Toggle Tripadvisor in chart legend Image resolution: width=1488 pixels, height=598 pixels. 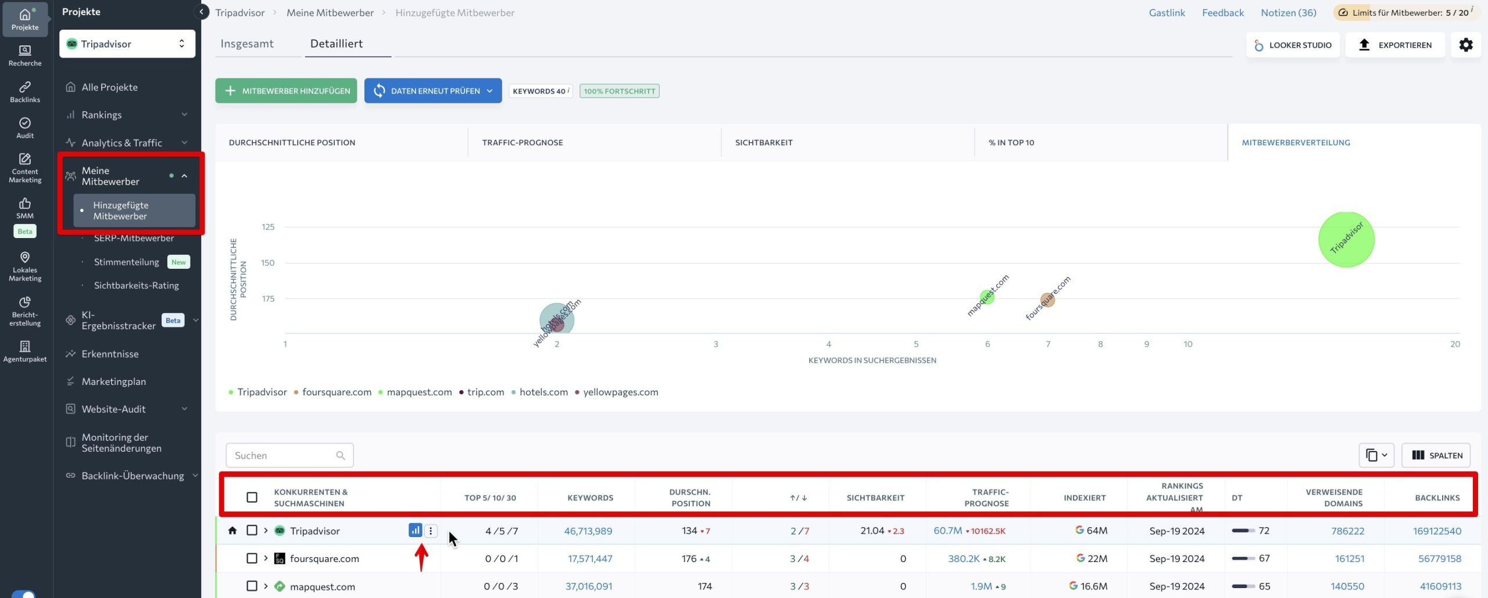click(257, 392)
